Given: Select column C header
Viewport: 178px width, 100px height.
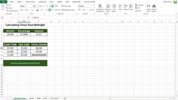Looking at the screenshot, I should click(39, 22).
